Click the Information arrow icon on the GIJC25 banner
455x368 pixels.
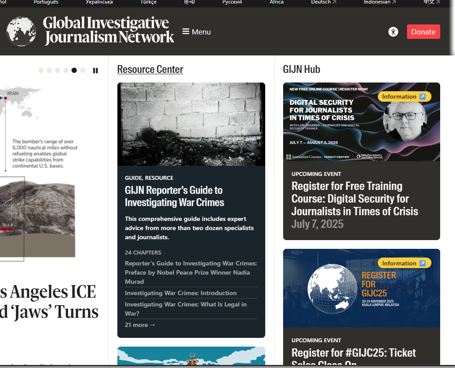422,263
